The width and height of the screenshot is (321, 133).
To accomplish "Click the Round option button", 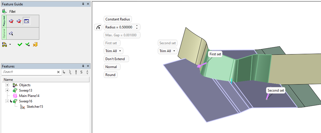I will pos(110,75).
